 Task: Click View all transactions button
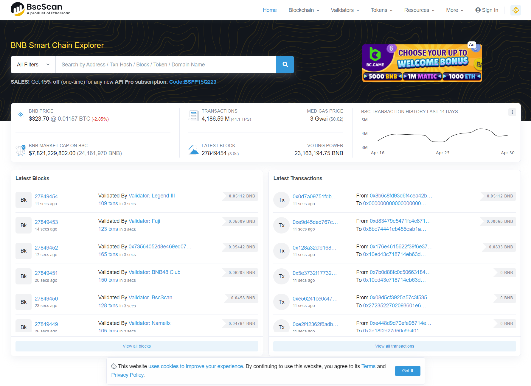click(395, 346)
